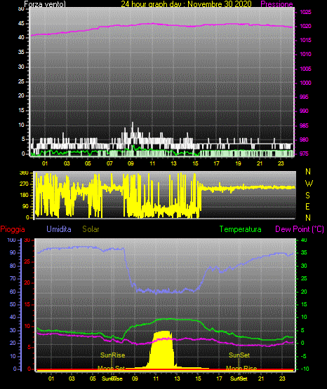Click the red rain scale value 15
This screenshot has width=327, height=389.
(x=27, y=304)
